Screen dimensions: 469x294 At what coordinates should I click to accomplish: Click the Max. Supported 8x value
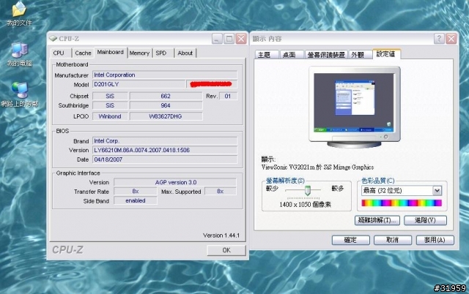(221, 192)
